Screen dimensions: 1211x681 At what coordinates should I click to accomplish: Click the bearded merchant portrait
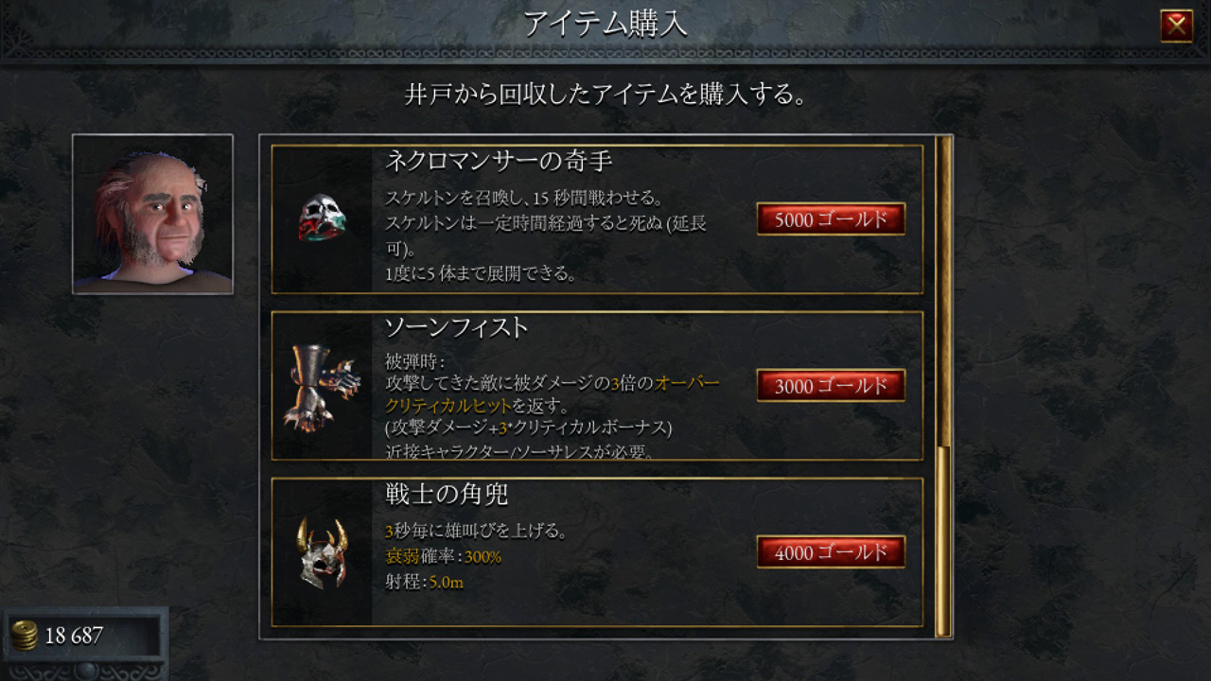152,214
